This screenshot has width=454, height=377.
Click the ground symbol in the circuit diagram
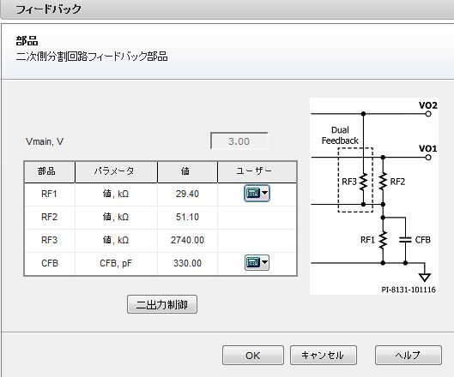coord(425,277)
